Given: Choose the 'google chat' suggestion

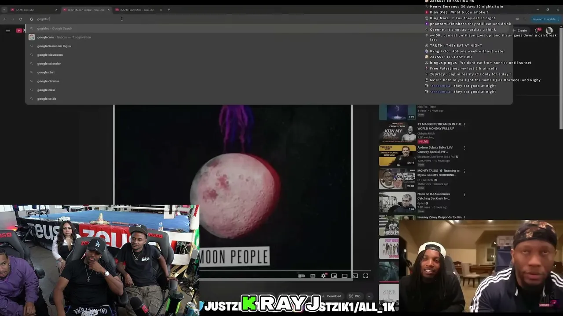Looking at the screenshot, I should pos(269,72).
